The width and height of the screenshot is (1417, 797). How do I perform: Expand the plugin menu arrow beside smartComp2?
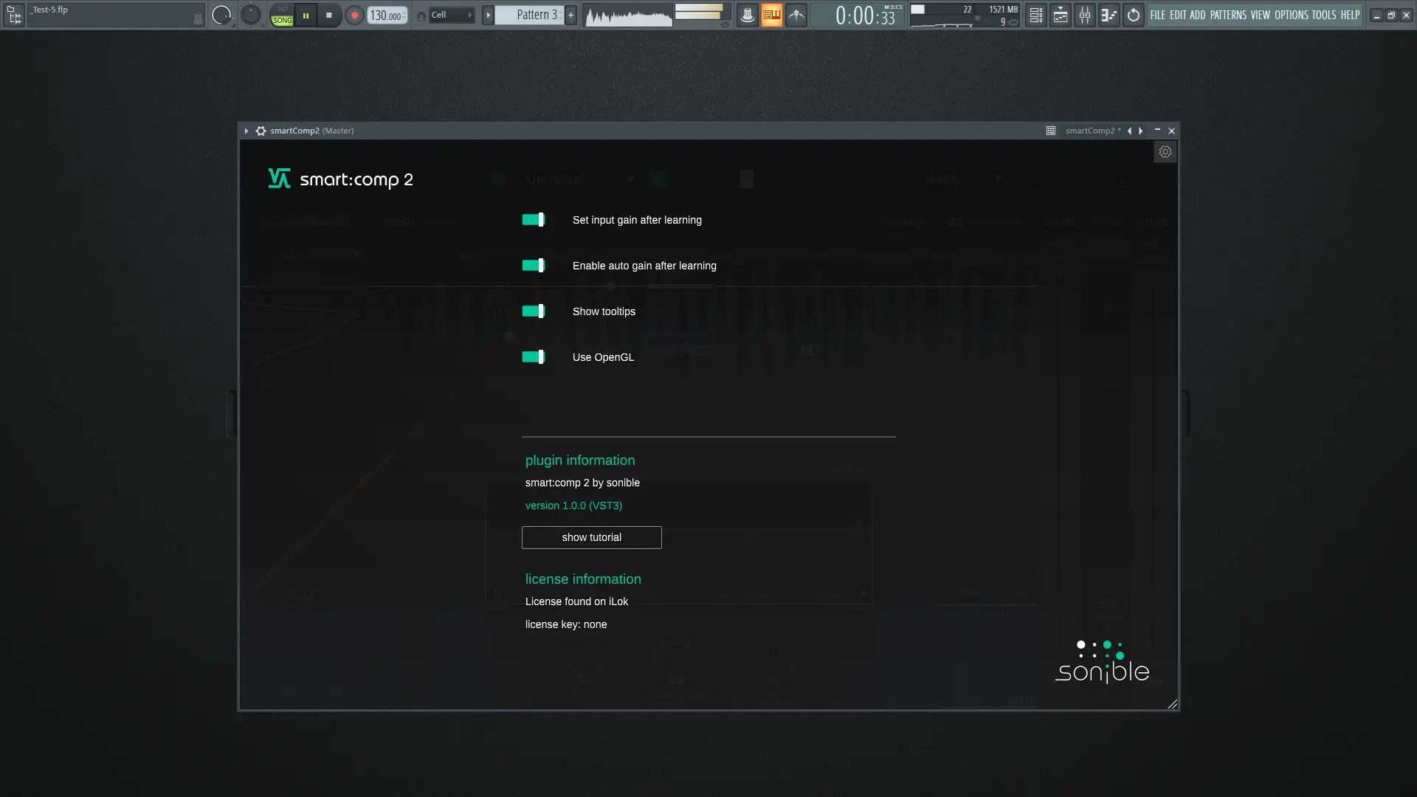(246, 131)
